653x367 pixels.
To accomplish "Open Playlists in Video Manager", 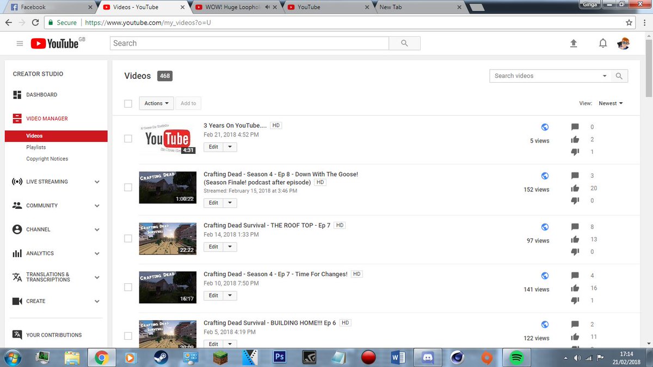I will pos(36,147).
